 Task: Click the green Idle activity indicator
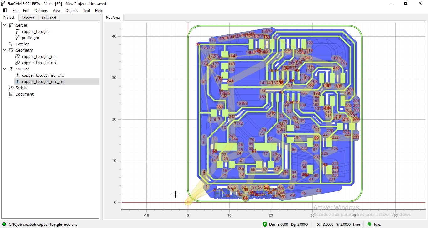(x=369, y=224)
